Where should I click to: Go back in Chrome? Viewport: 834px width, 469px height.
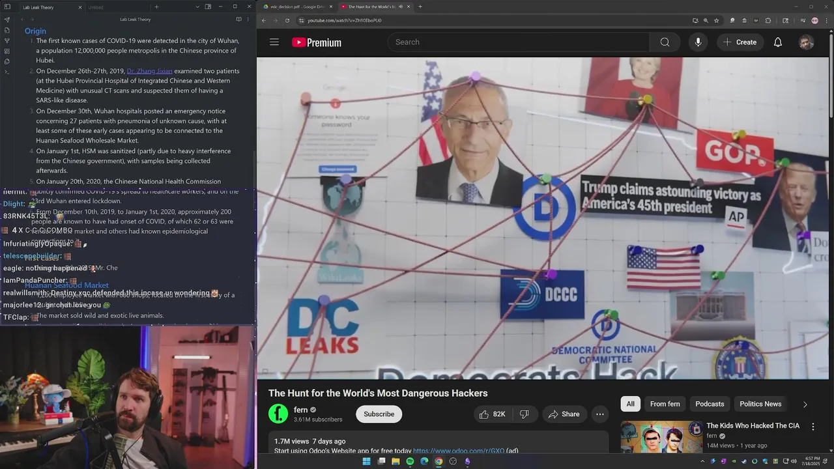click(x=264, y=20)
